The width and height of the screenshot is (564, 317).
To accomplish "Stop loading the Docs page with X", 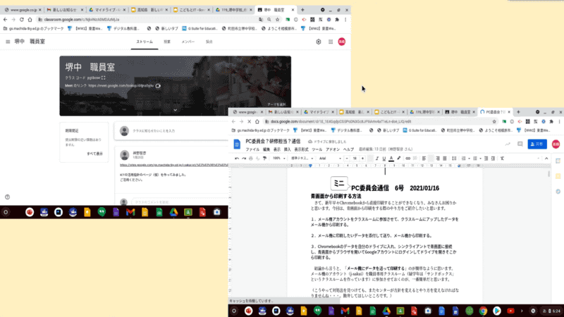I will [250, 122].
